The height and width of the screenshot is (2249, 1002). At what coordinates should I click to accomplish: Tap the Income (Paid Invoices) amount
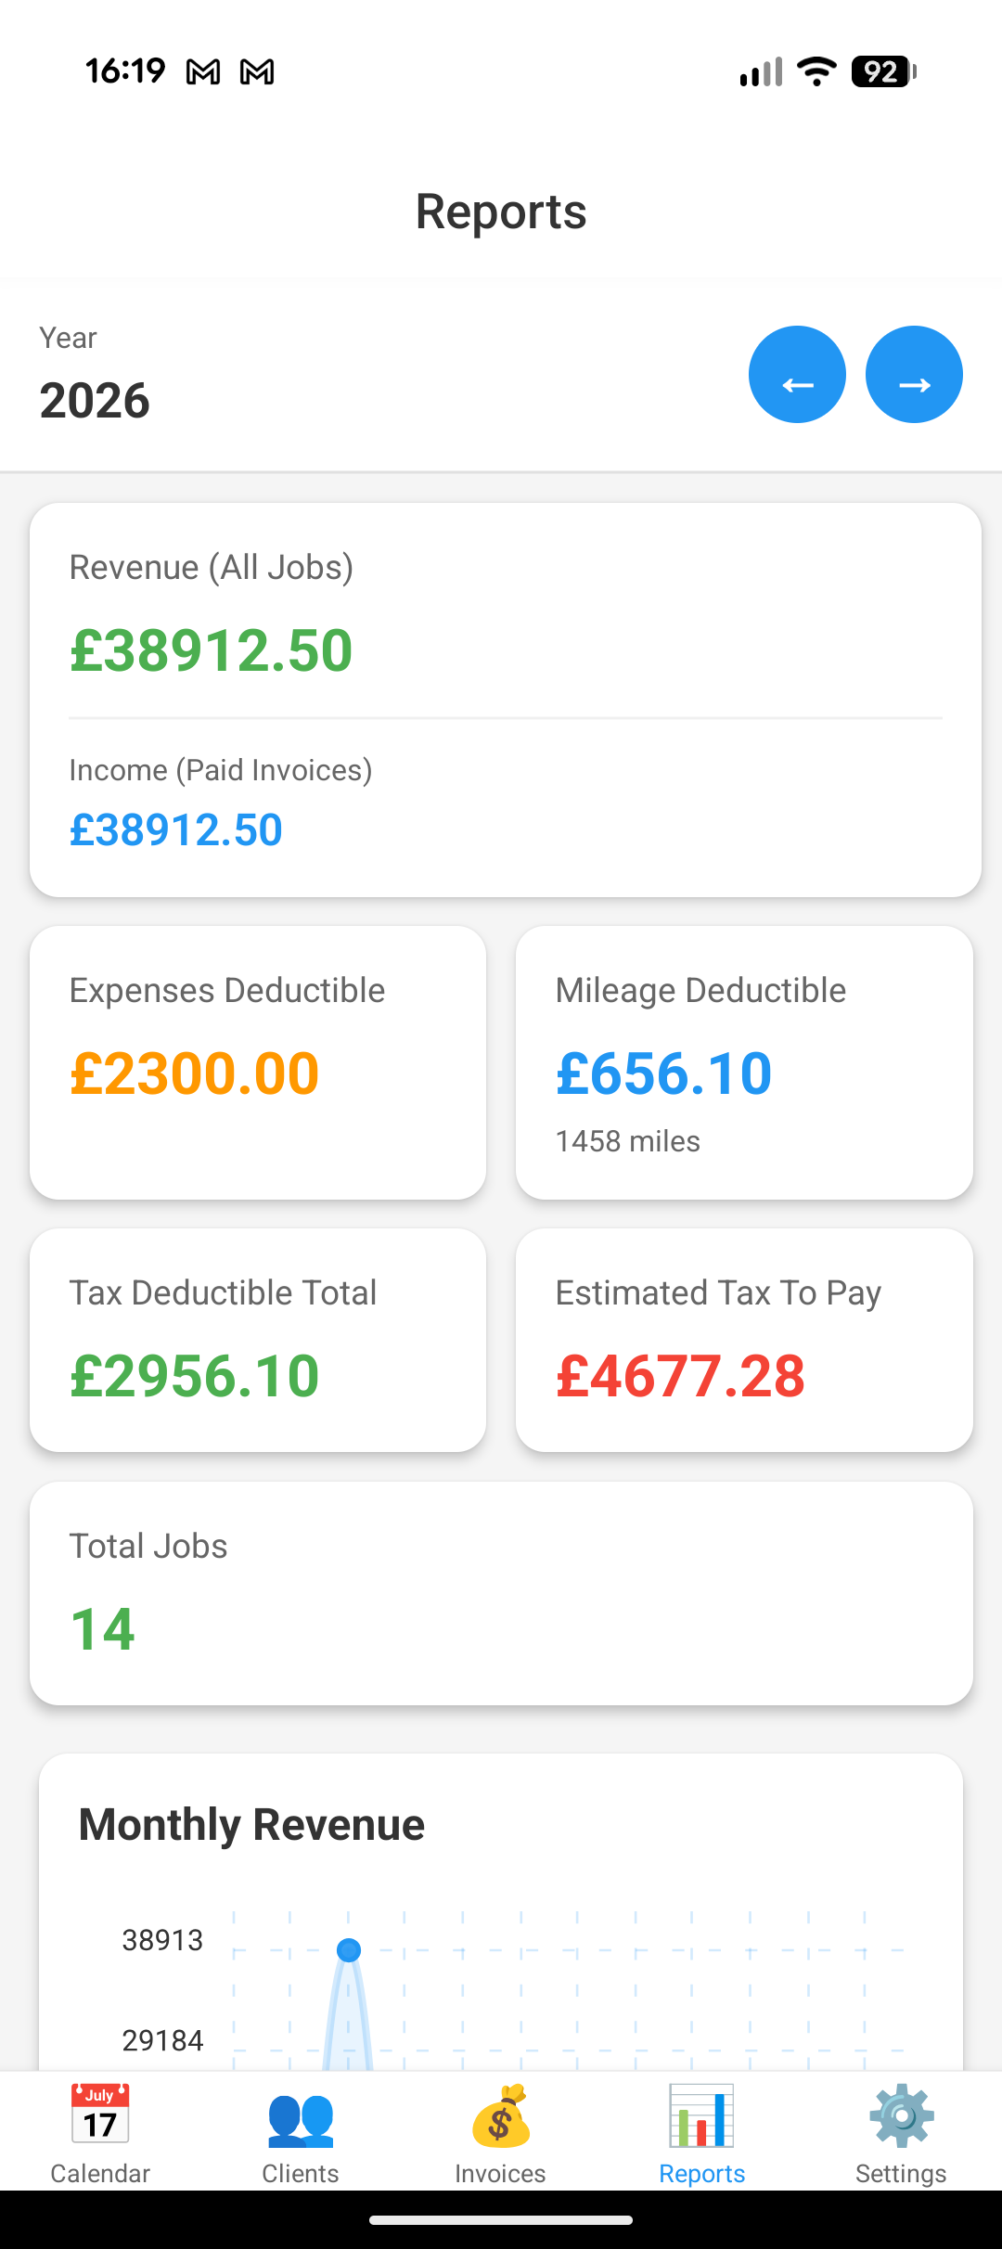176,829
